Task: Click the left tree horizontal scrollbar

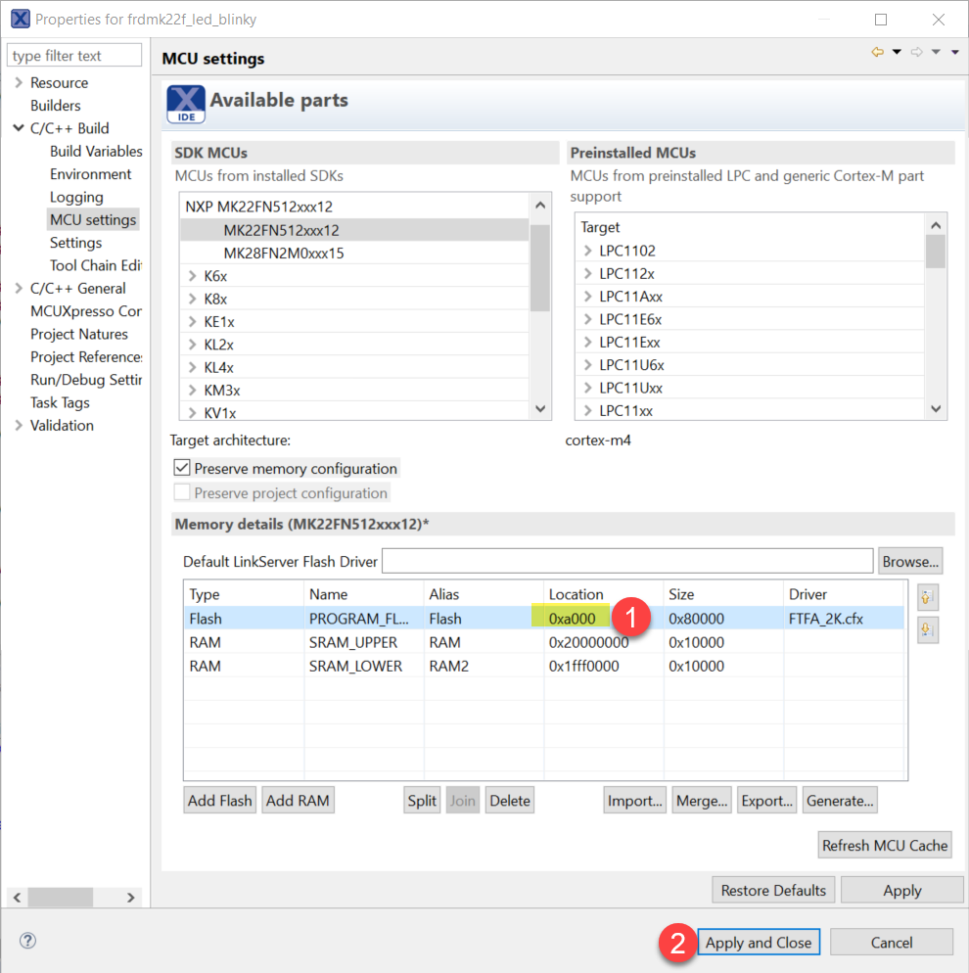Action: (x=61, y=897)
